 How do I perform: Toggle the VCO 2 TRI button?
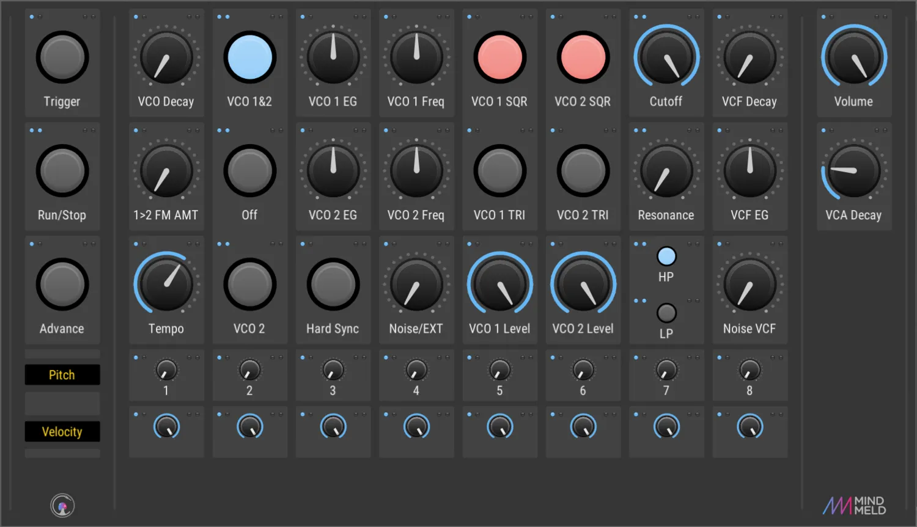tap(583, 171)
